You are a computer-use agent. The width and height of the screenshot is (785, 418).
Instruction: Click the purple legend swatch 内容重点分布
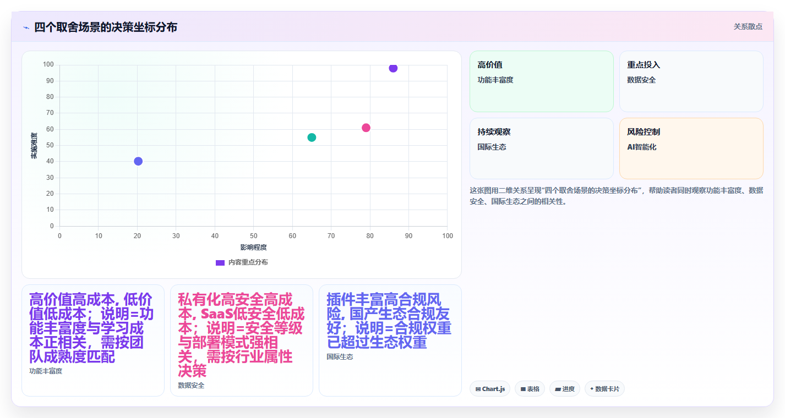click(220, 262)
